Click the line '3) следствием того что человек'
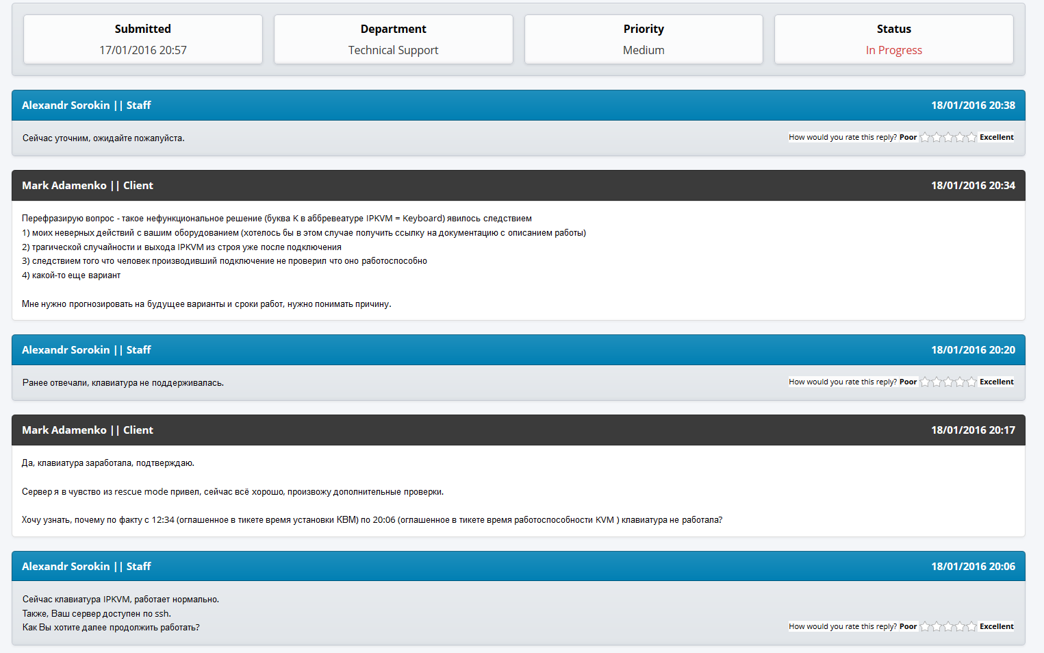The width and height of the screenshot is (1044, 653). (x=225, y=261)
